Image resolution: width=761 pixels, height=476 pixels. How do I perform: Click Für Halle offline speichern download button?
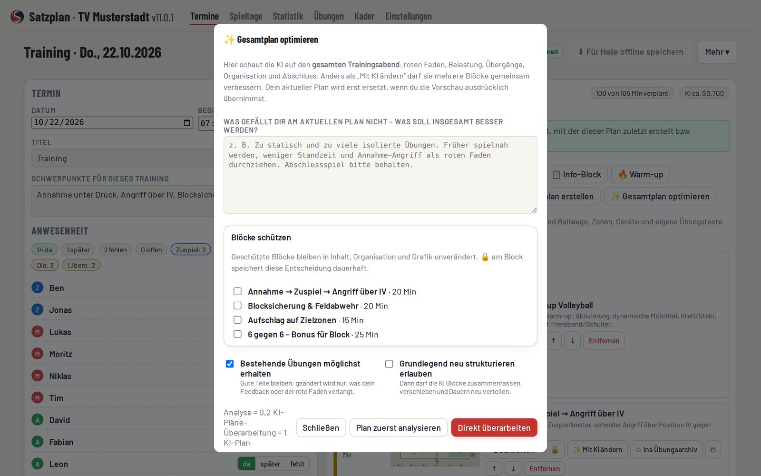(x=631, y=52)
